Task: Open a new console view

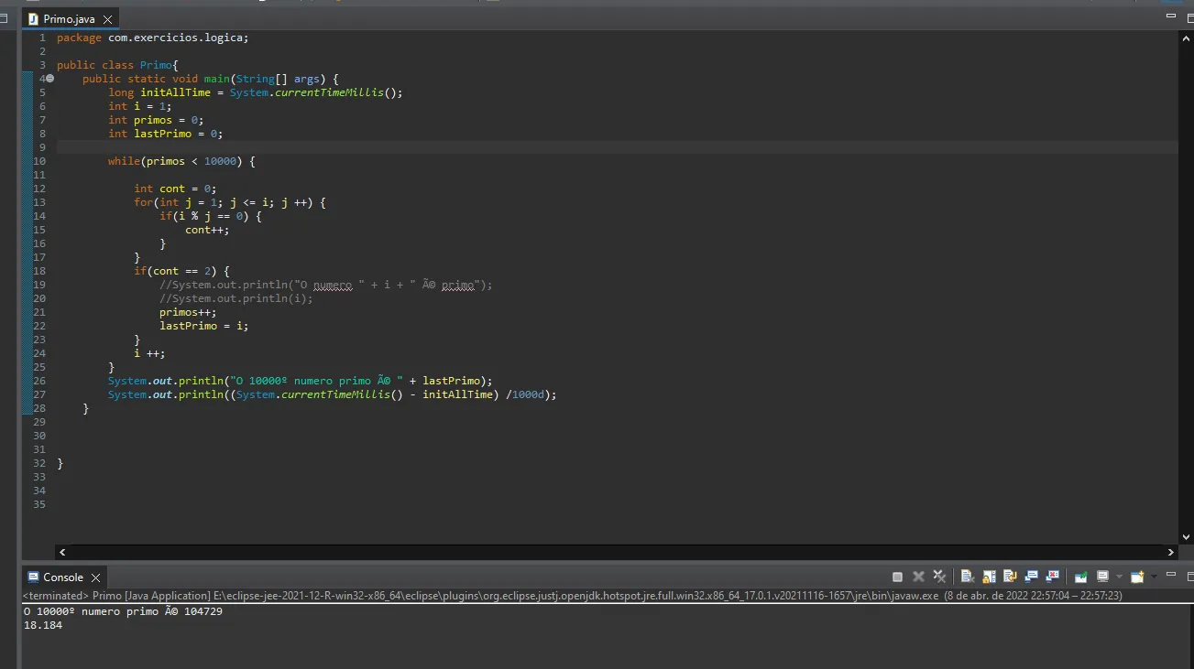Action: pos(1136,577)
